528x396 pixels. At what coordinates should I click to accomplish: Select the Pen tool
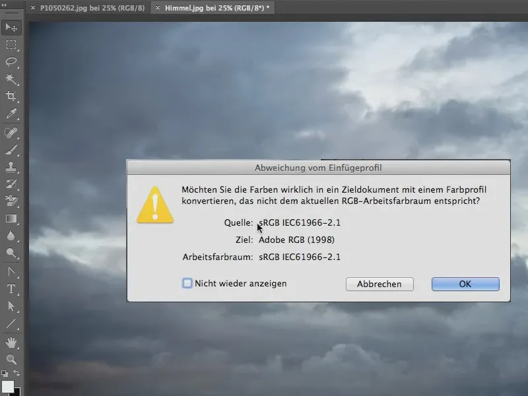pyautogui.click(x=11, y=272)
